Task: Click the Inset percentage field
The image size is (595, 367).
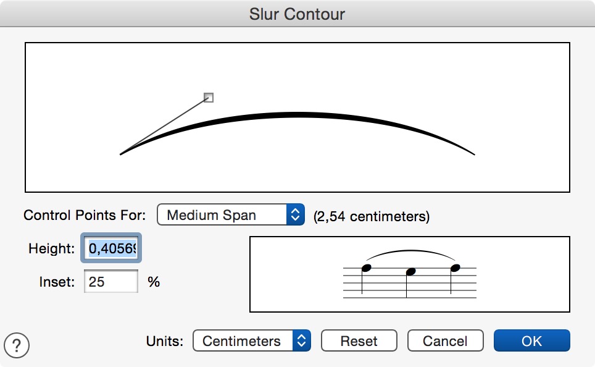Action: click(x=111, y=282)
